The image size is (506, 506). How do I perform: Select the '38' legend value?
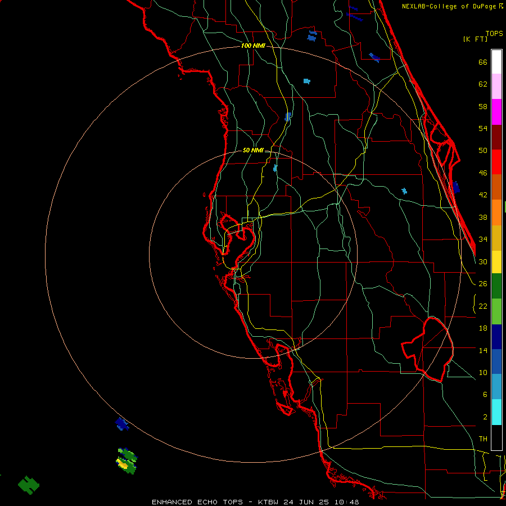[483, 217]
